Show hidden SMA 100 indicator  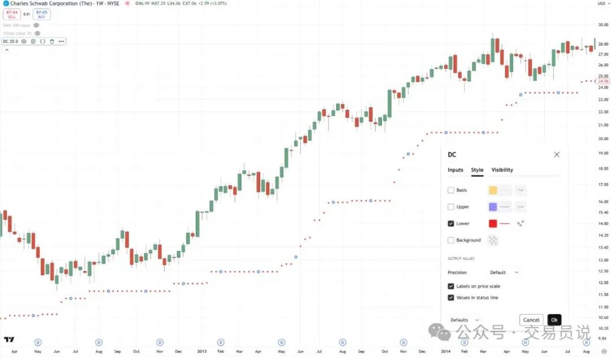point(36,25)
